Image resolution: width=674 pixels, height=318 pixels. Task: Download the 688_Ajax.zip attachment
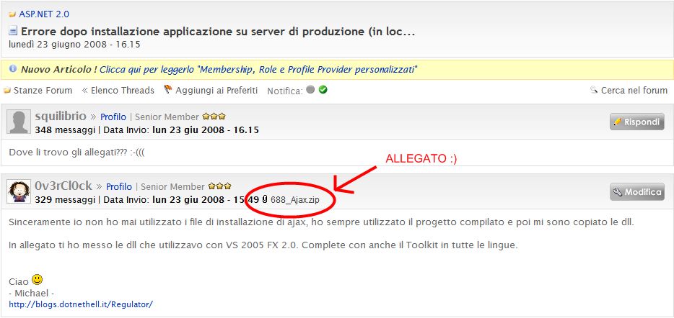295,200
